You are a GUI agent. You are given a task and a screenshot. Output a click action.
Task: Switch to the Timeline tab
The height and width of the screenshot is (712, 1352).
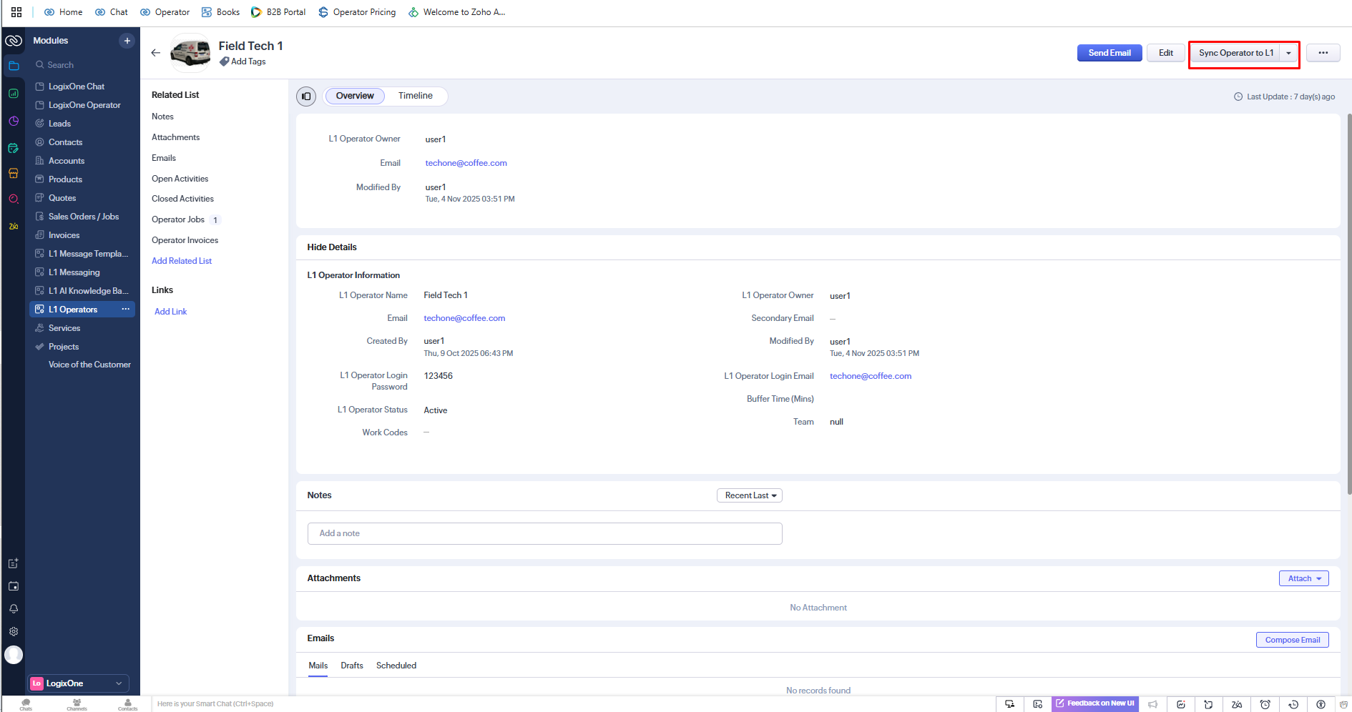click(415, 96)
